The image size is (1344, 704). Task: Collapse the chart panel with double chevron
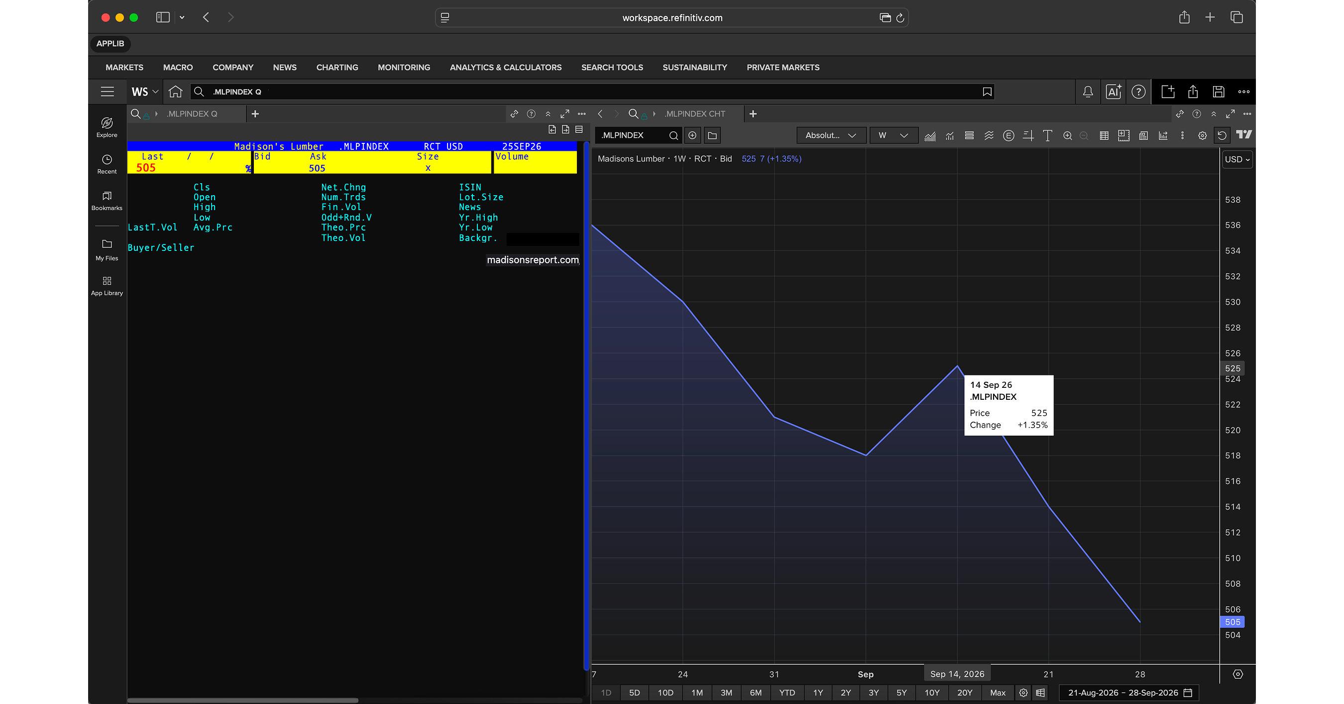pos(1214,114)
